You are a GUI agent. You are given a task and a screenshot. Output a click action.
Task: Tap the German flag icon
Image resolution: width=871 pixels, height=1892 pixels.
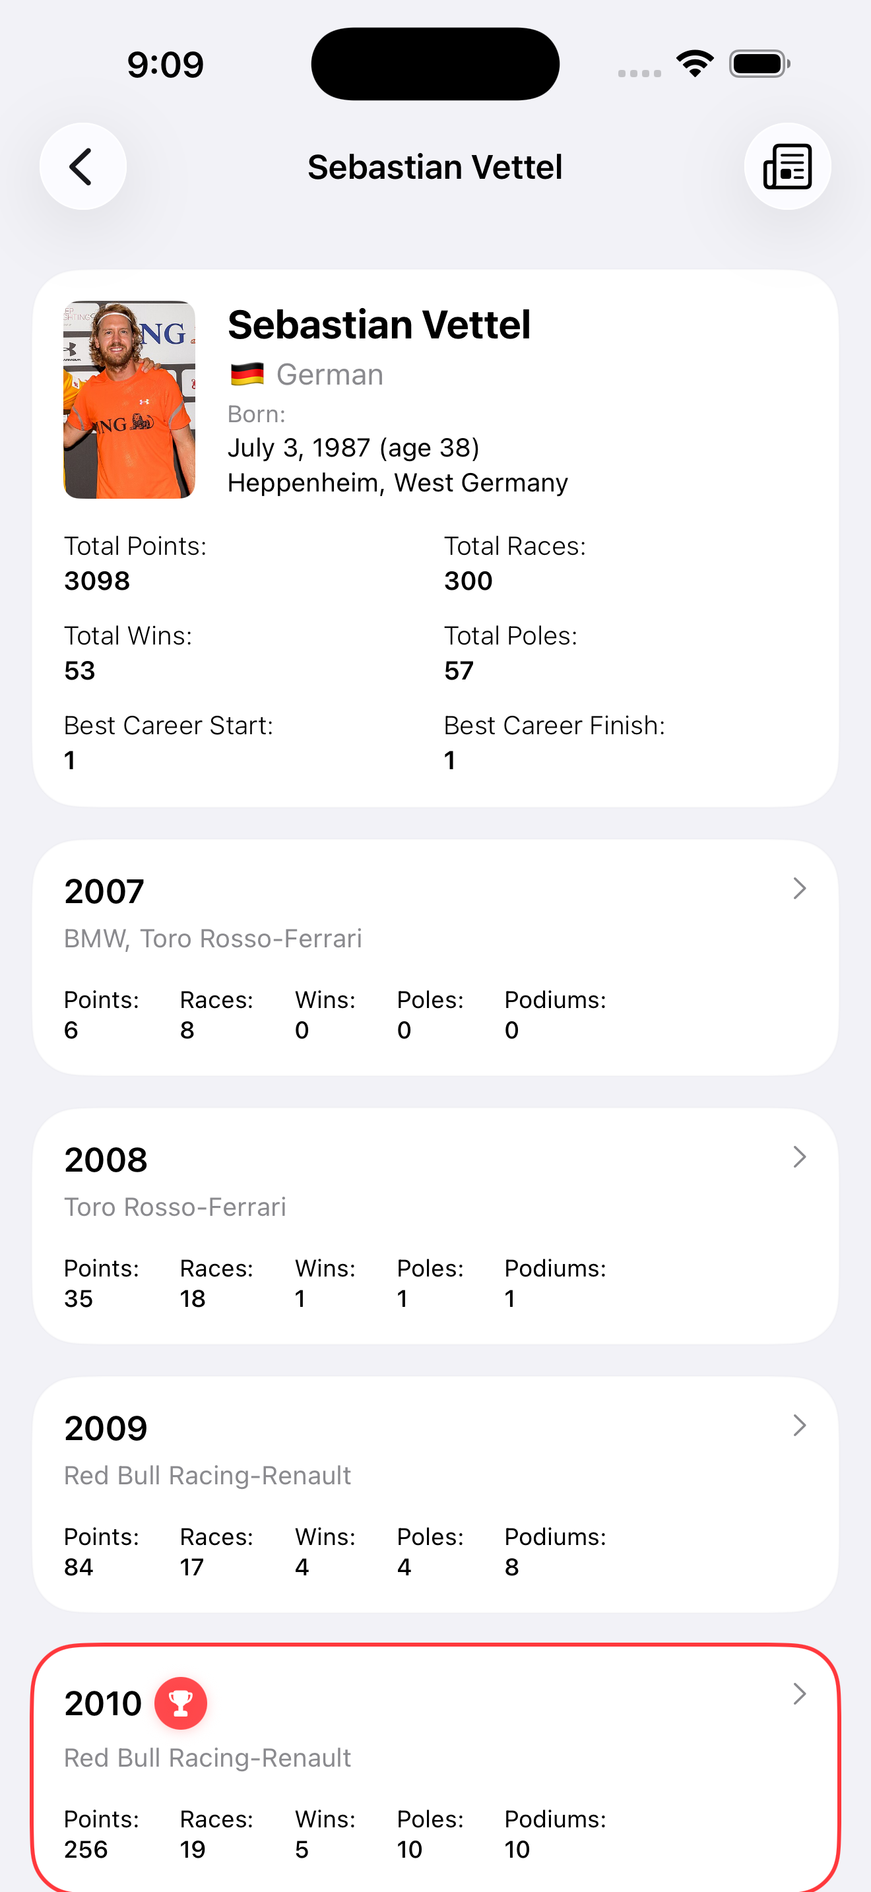(247, 375)
